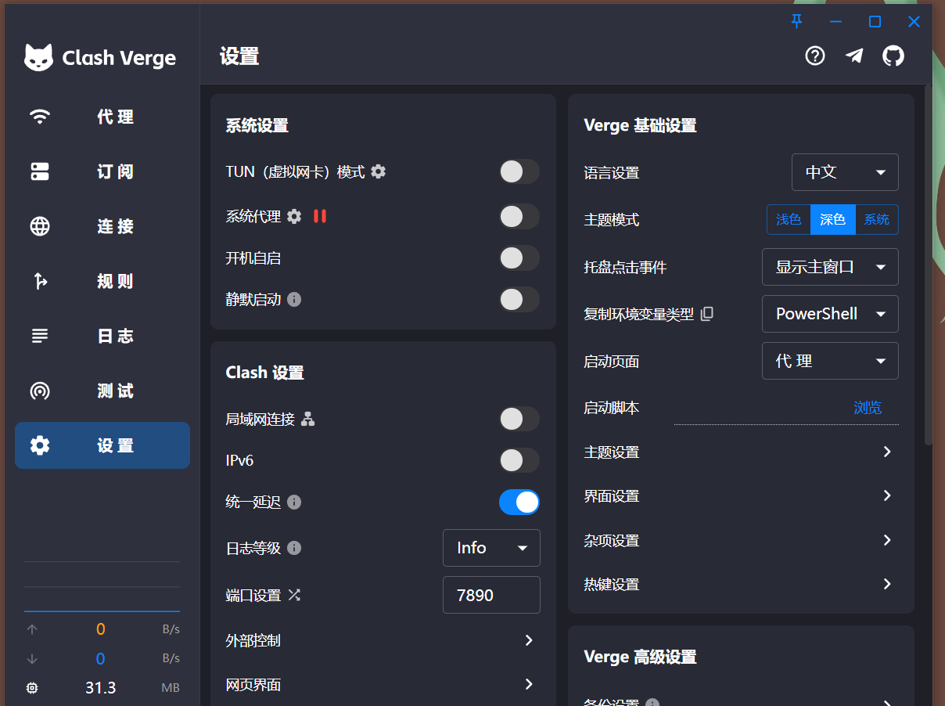
Task: Go to 规则 page in sidebar
Action: (102, 281)
